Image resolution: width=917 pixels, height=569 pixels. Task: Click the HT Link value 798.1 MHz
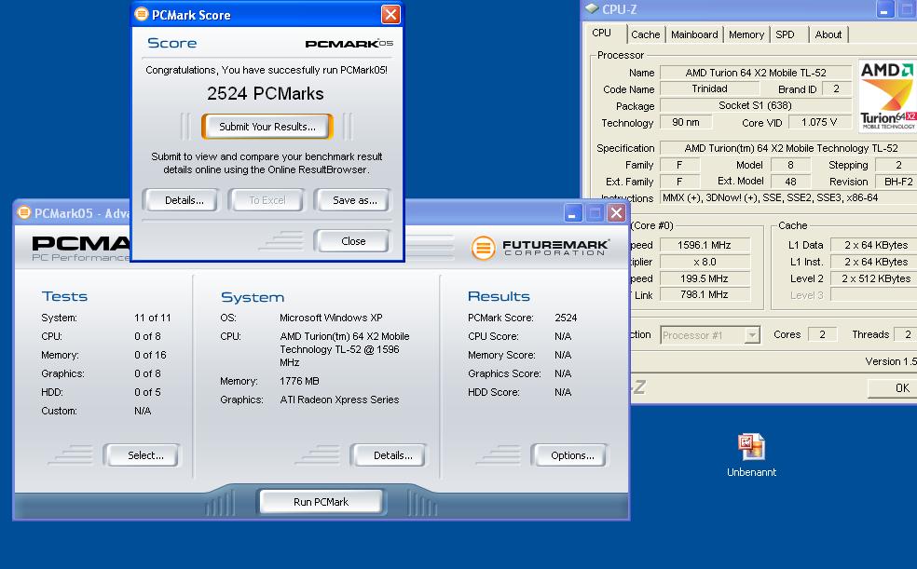coord(705,295)
